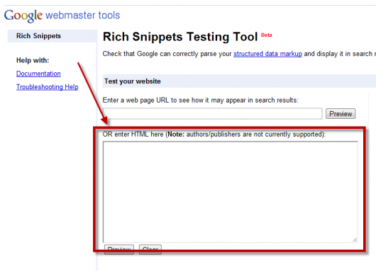Click the text area resize grip corner
Screen dimensions: 376x271
pyautogui.click(x=355, y=240)
